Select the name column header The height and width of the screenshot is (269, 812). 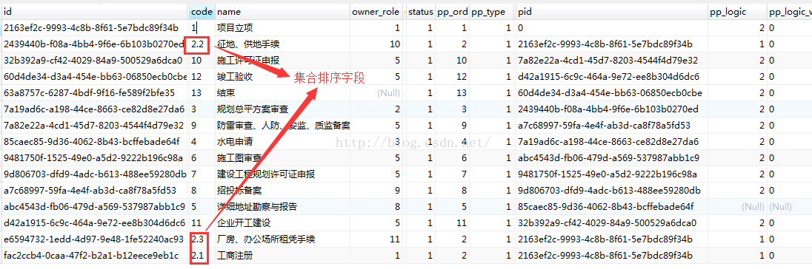282,12
